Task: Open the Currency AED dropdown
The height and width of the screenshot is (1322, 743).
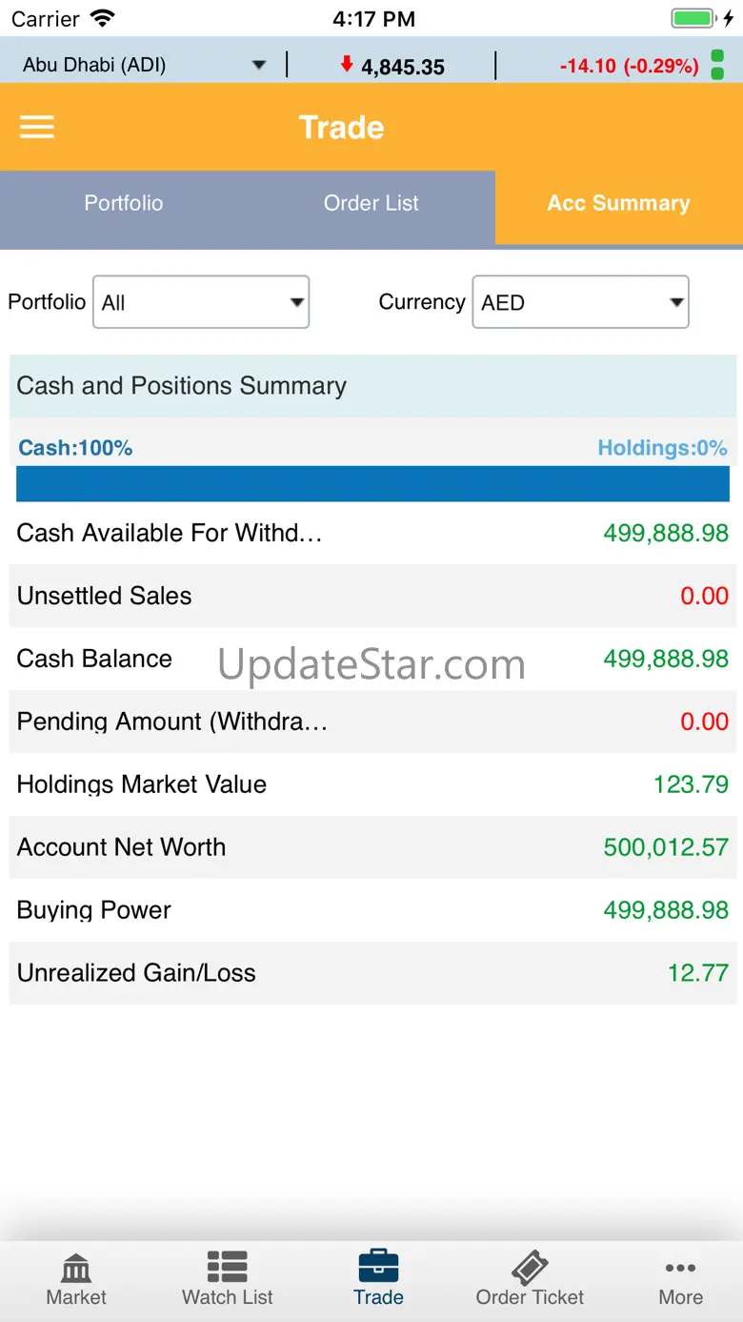Action: point(580,302)
